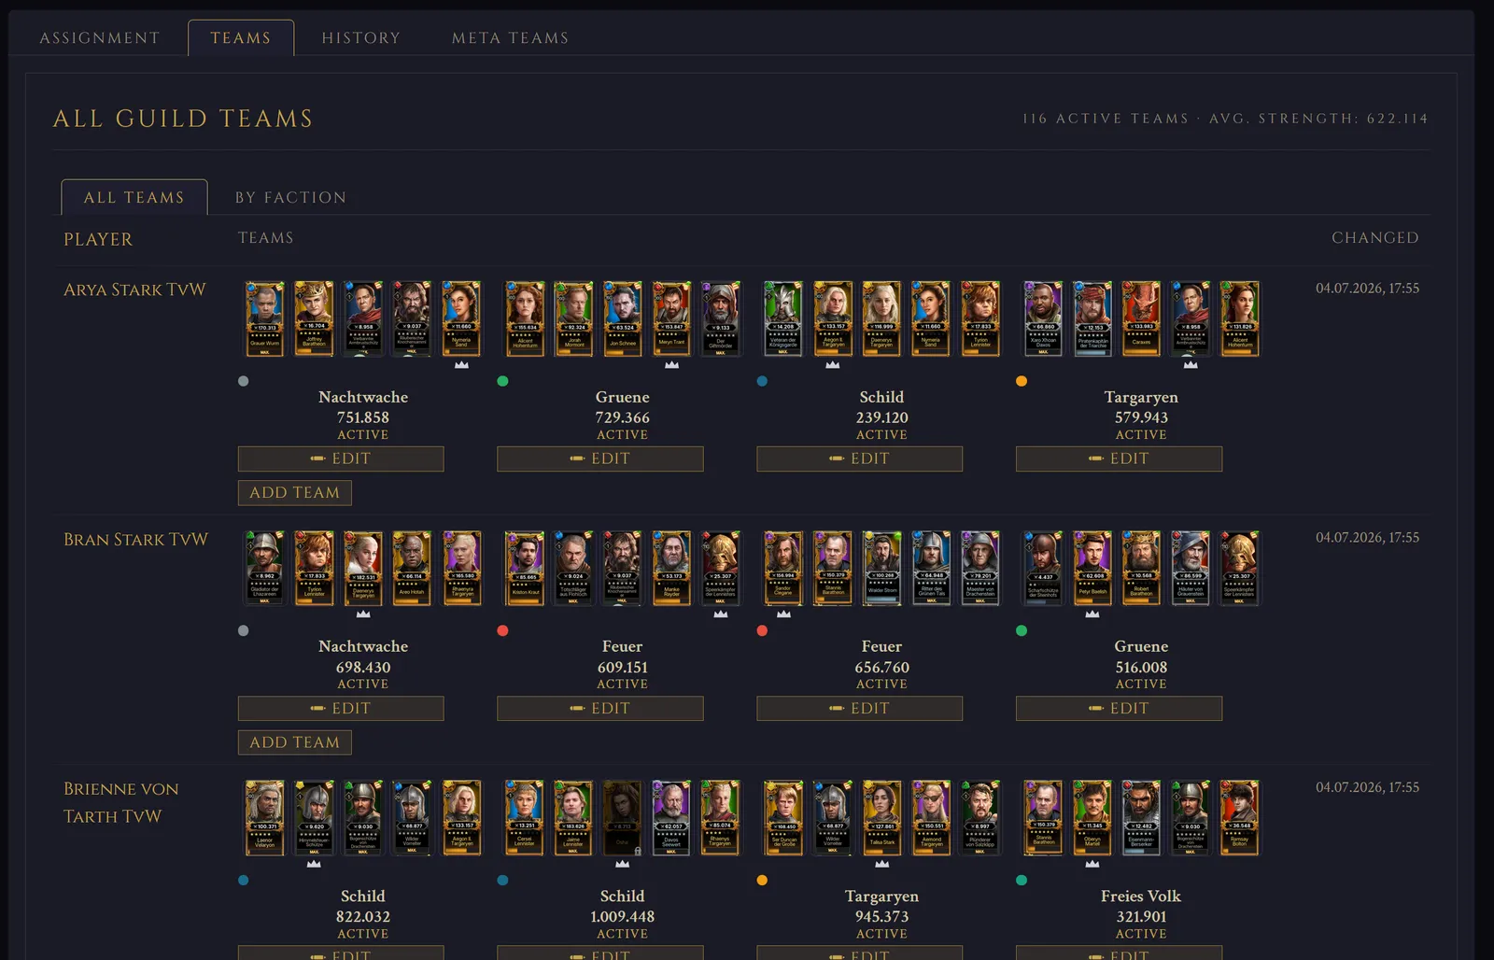Edit Arya Stark's Gruene team
The width and height of the screenshot is (1494, 960).
pos(600,459)
